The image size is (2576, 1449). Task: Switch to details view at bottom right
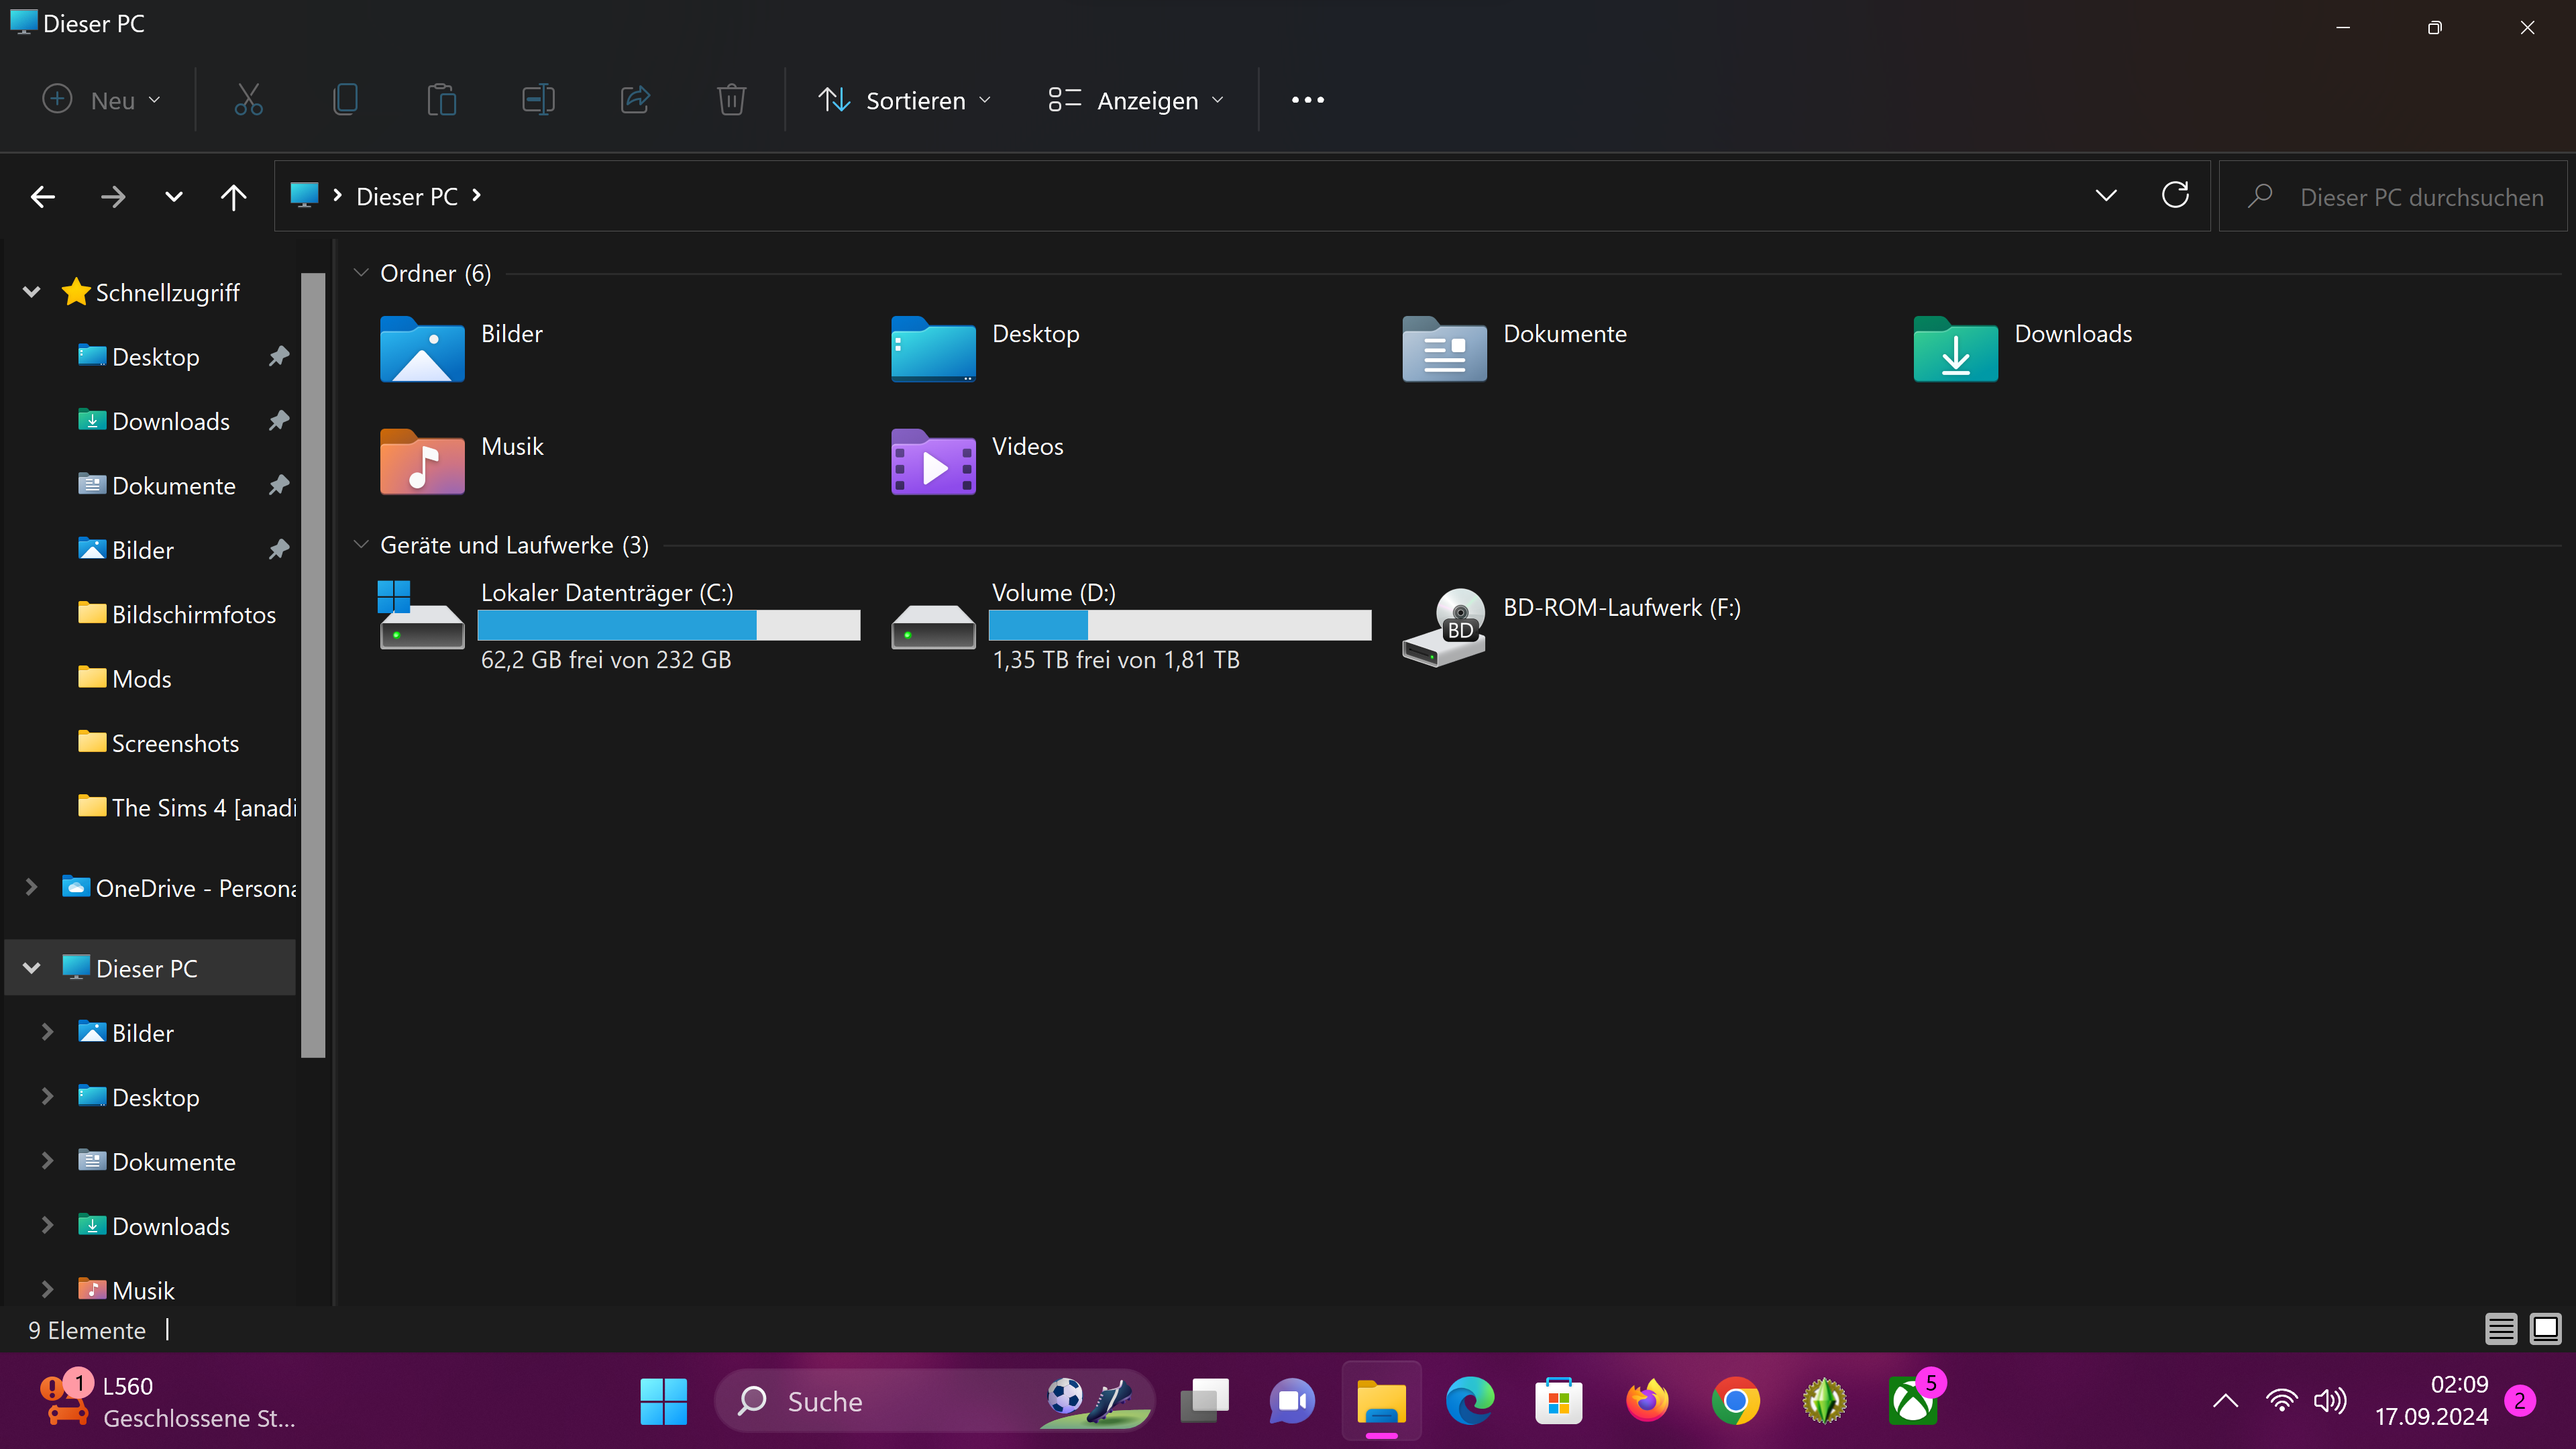click(x=2501, y=1329)
